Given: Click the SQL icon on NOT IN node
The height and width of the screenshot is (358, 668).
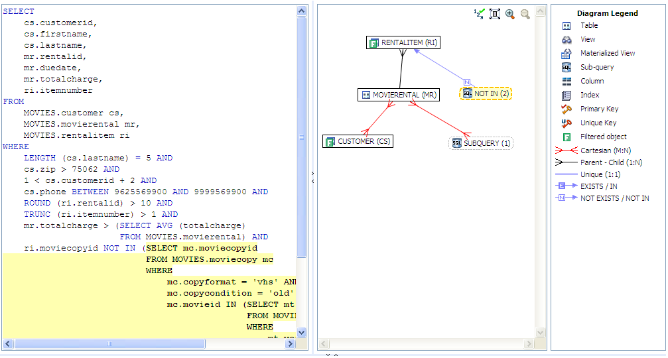Looking at the screenshot, I should pyautogui.click(x=468, y=93).
